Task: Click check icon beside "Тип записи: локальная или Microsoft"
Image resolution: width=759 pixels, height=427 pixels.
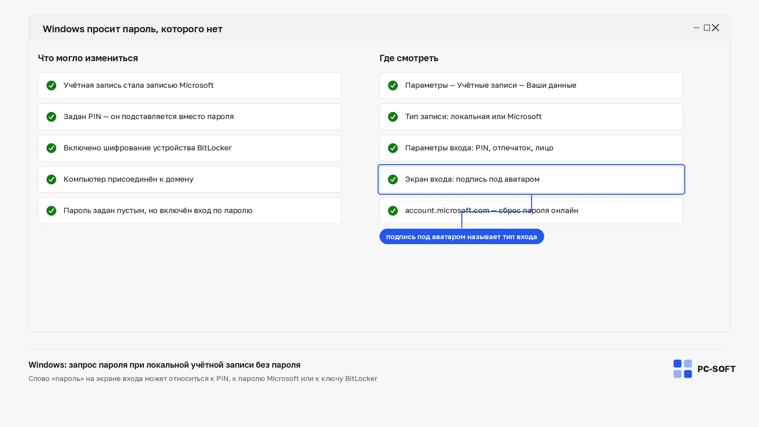Action: (x=393, y=117)
